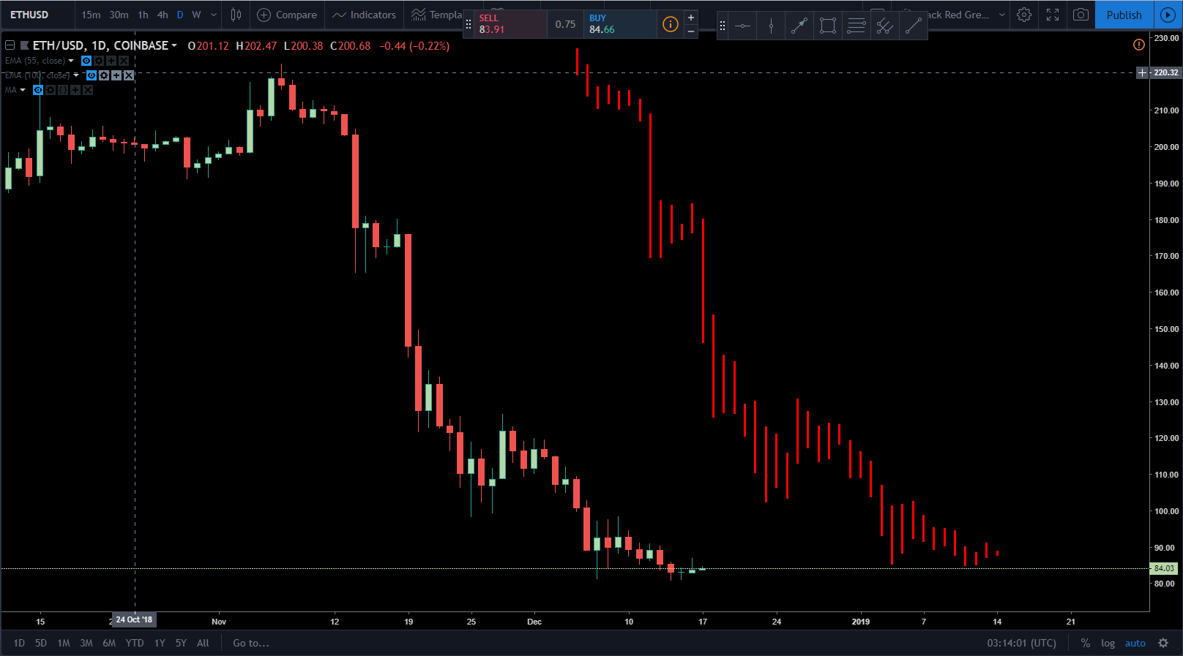This screenshot has height=656, width=1183.
Task: Toggle visibility of EMA (100, close)
Action: click(x=92, y=75)
